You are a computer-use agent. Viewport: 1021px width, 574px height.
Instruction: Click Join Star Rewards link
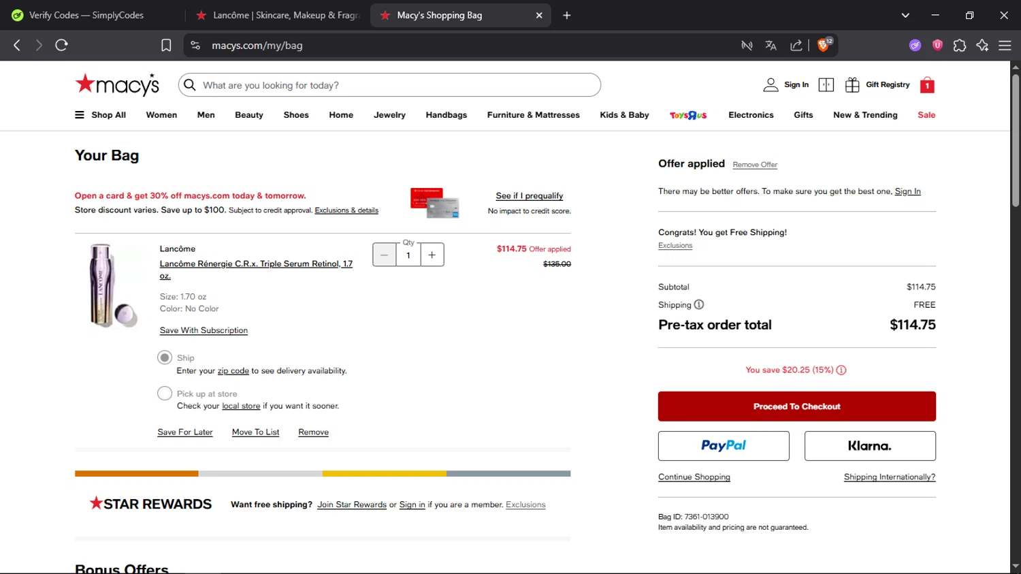point(352,505)
